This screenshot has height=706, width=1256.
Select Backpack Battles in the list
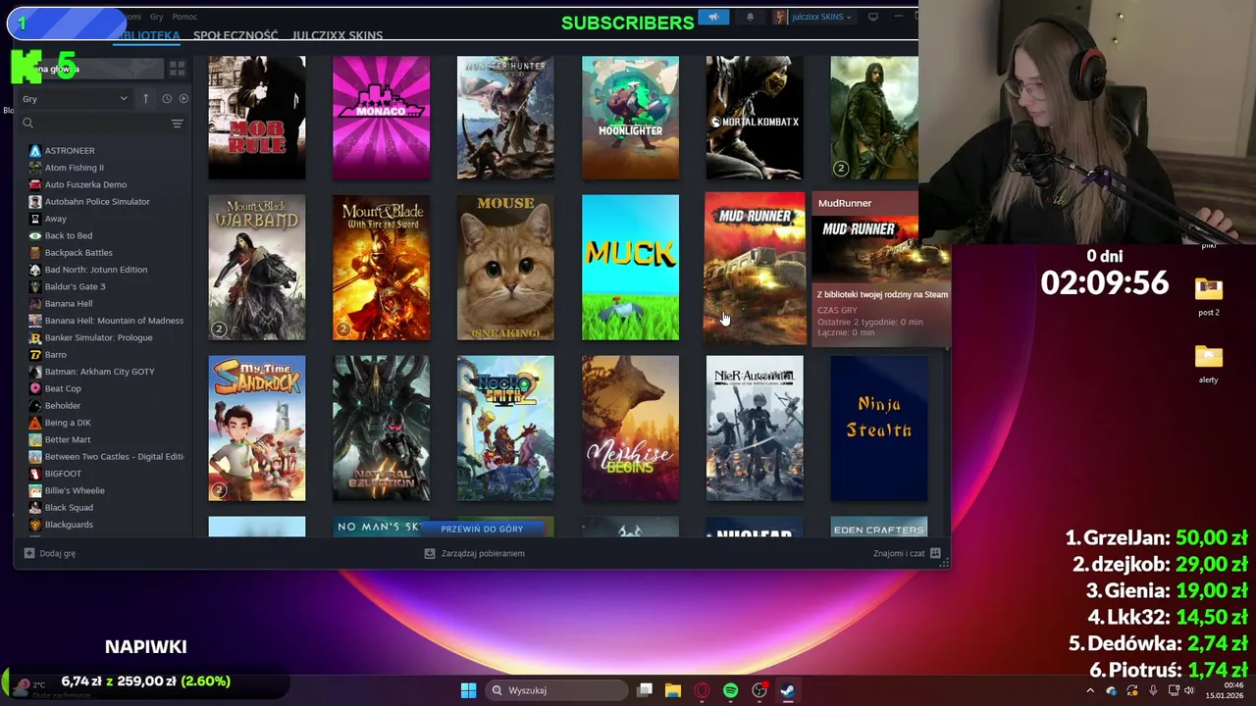pyautogui.click(x=78, y=252)
